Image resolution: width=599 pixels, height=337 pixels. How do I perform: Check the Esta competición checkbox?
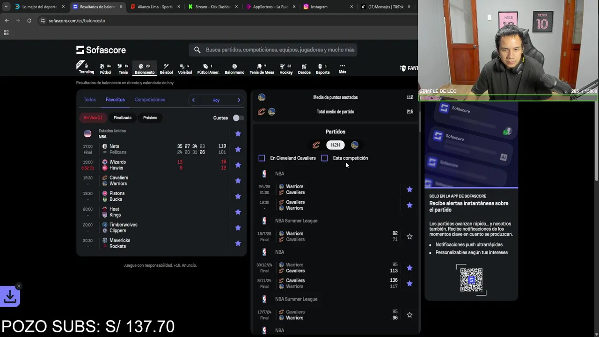[324, 158]
